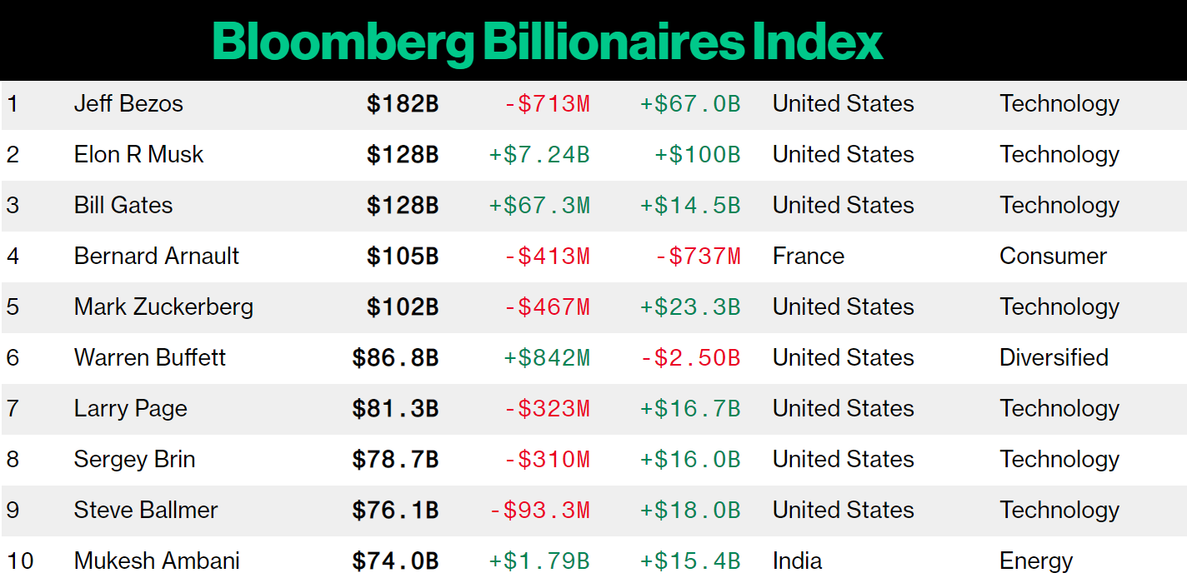Click the Bloomberg Billionaires Index title
The height and width of the screenshot is (583, 1187).
(x=548, y=41)
